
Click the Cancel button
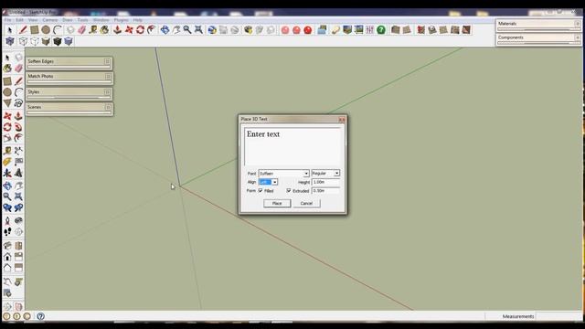(306, 203)
